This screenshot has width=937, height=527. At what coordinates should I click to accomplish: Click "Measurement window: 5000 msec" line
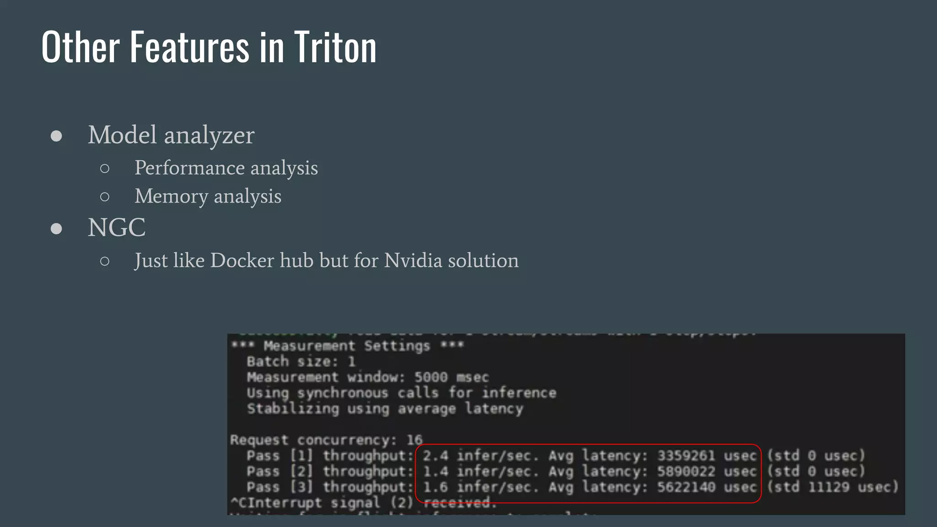[x=368, y=377]
